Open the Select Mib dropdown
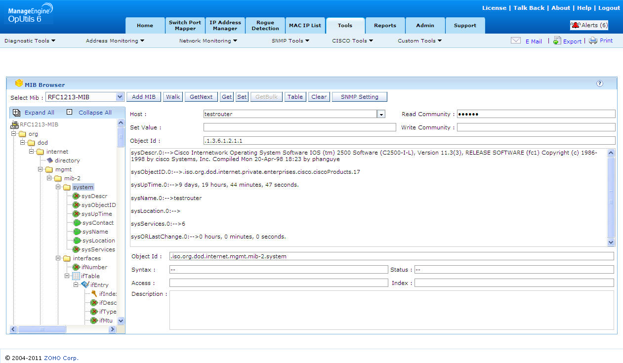The width and height of the screenshot is (623, 363). point(120,97)
